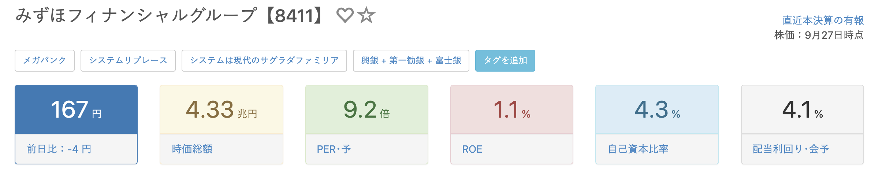This screenshot has width=886, height=179.
Task: Open the ROE link
Action: (472, 149)
